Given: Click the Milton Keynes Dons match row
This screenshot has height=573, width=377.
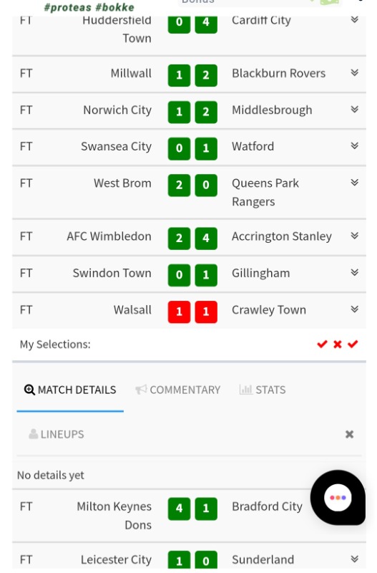Looking at the screenshot, I should point(189,515).
